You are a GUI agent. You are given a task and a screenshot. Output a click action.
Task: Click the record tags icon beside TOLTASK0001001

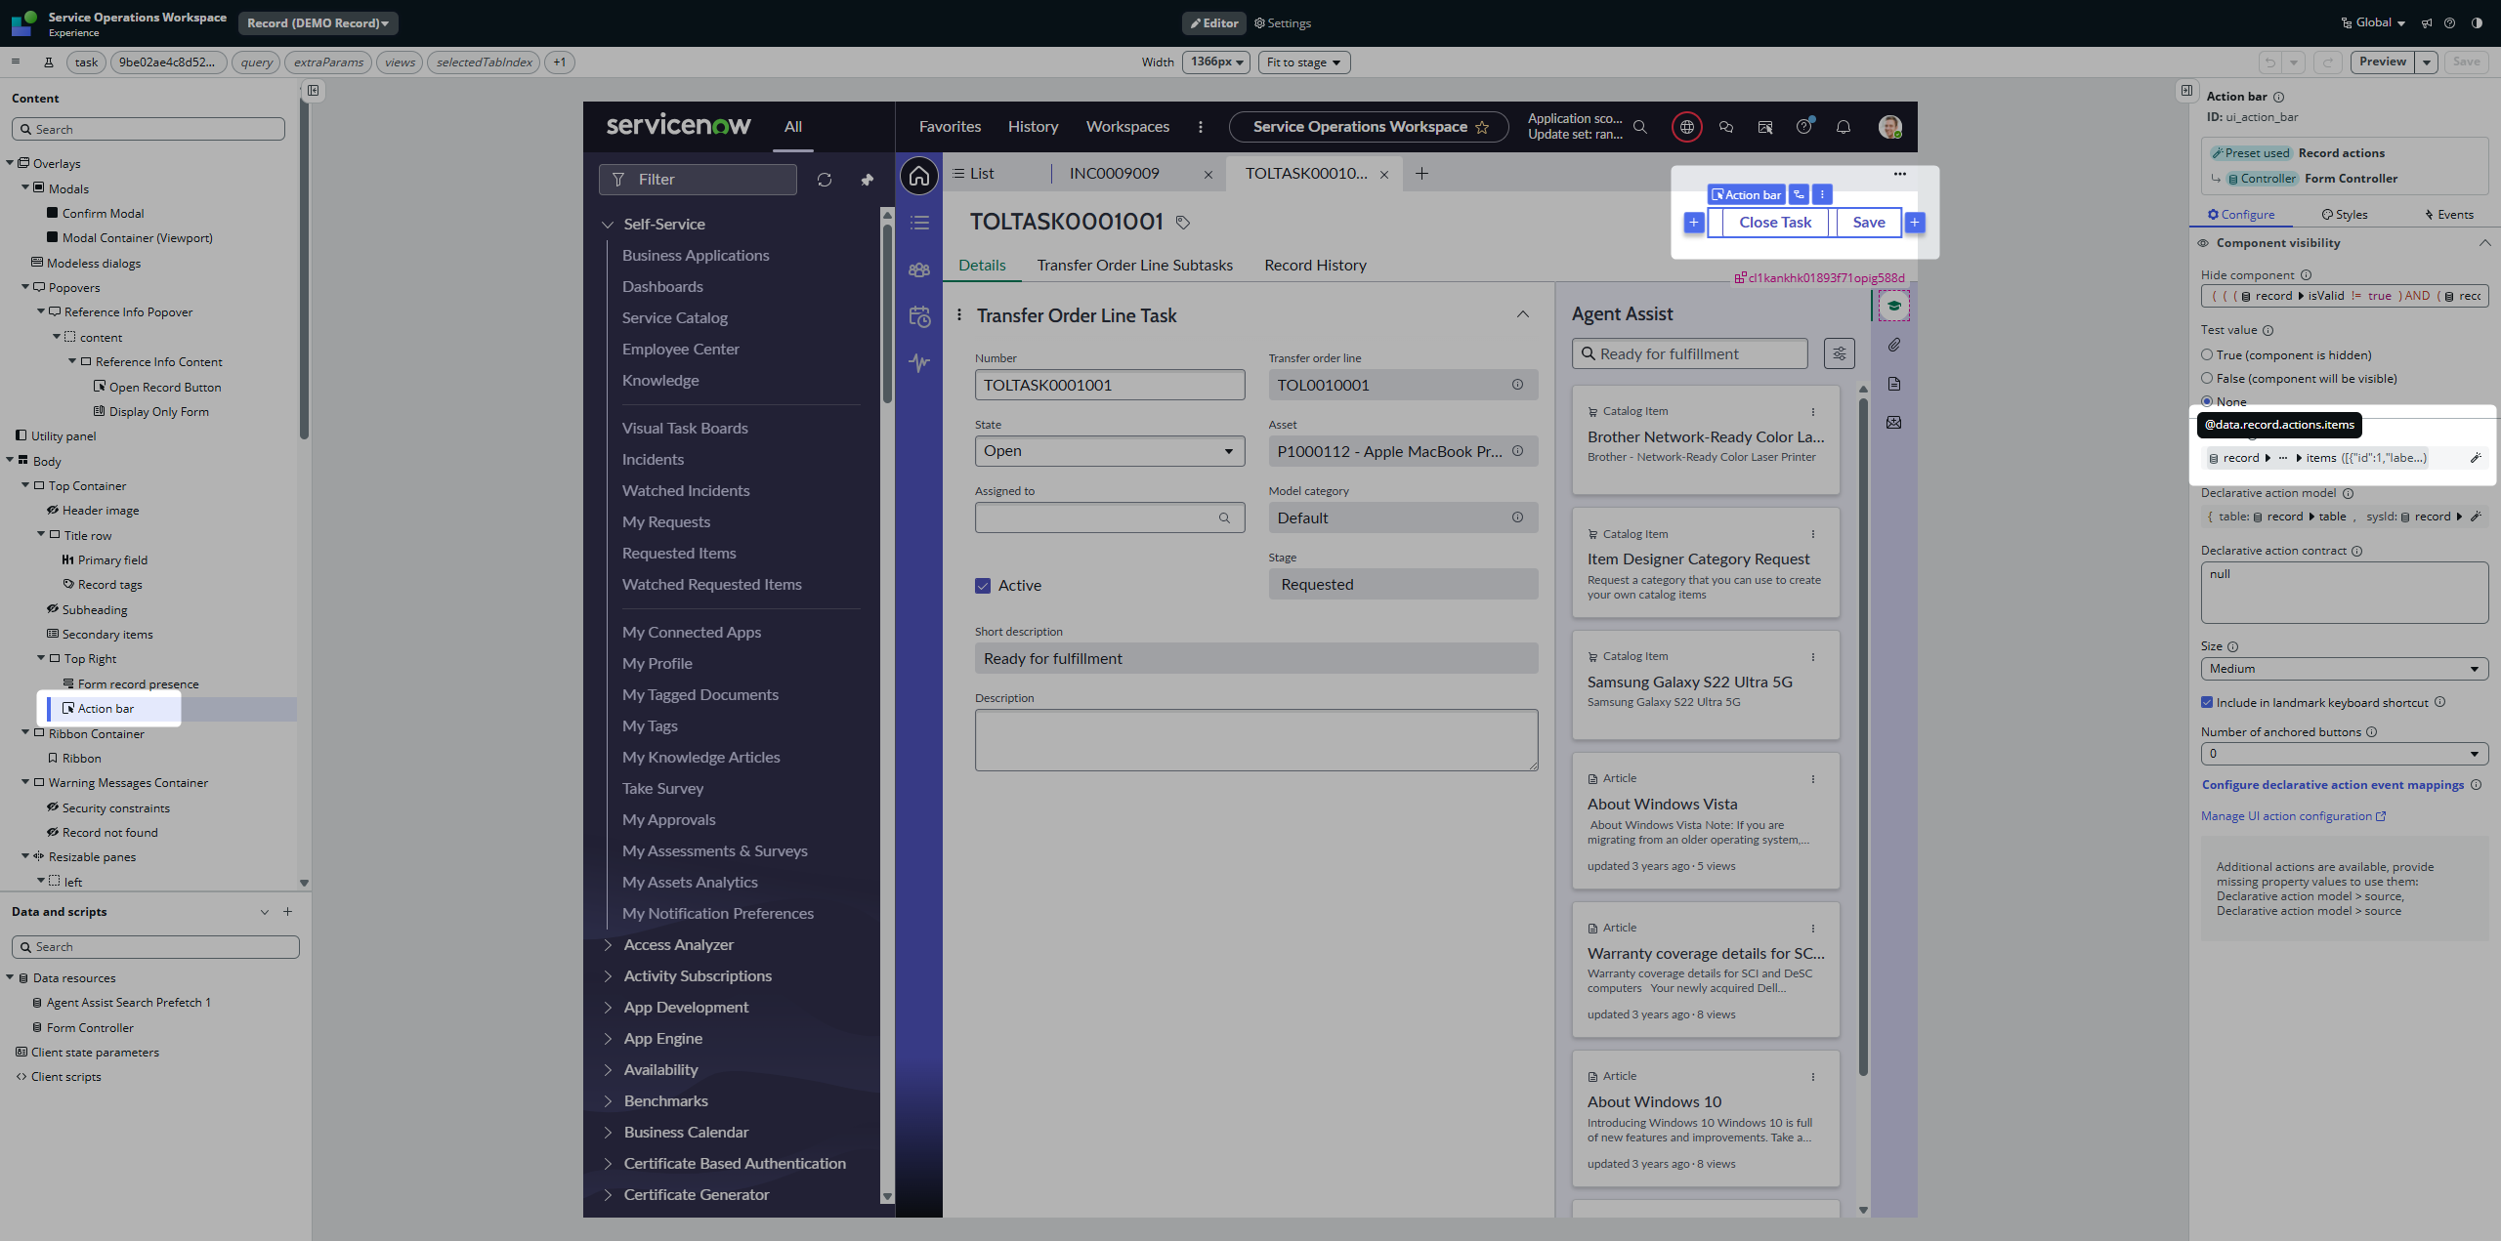point(1183,223)
